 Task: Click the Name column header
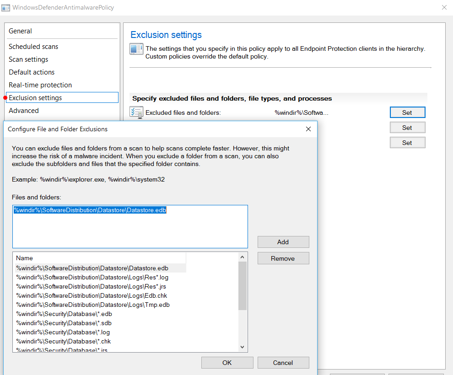(100, 258)
